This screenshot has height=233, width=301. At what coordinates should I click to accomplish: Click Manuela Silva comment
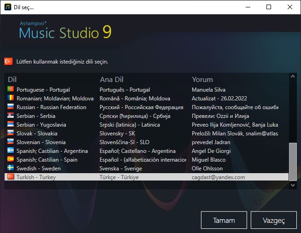click(209, 90)
